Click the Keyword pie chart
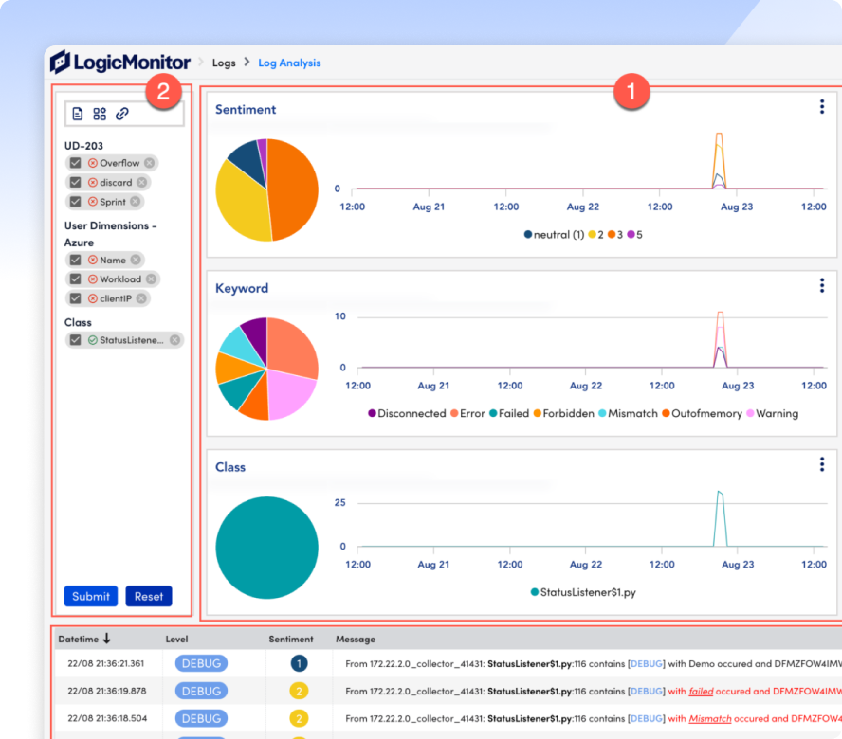This screenshot has width=842, height=739. point(266,369)
